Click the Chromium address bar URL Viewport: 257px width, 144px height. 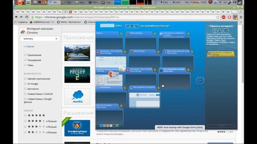click(77, 17)
